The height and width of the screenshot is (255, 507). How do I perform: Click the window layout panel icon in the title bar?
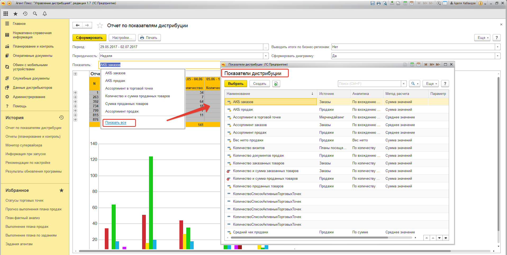[445, 3]
